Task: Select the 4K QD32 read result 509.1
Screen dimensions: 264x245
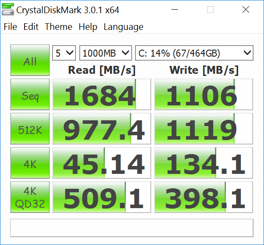Action: point(102,197)
